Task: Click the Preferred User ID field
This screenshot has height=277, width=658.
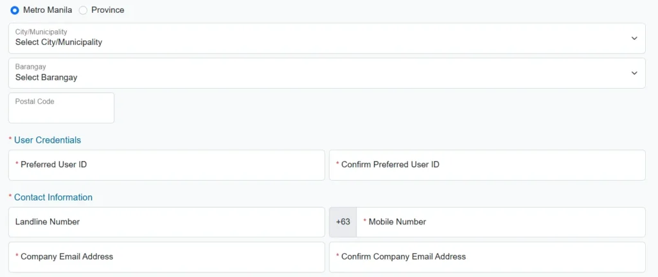Action: pos(166,165)
